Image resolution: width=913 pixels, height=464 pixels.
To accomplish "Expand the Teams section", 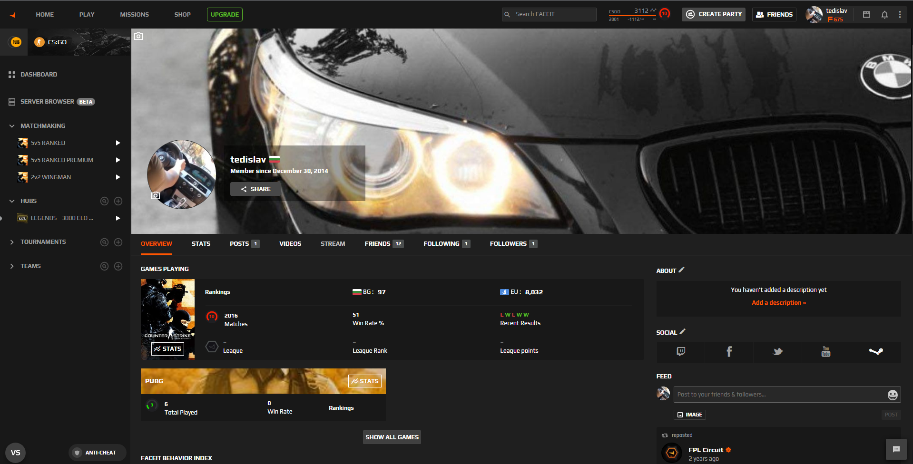I will click(12, 266).
